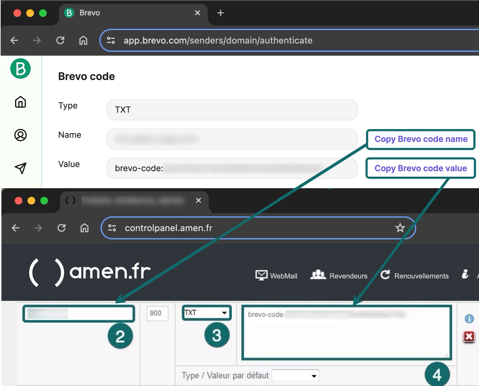Viewport: 479px width, 386px height.
Task: Click the Brevo code Name field
Action: 232,139
